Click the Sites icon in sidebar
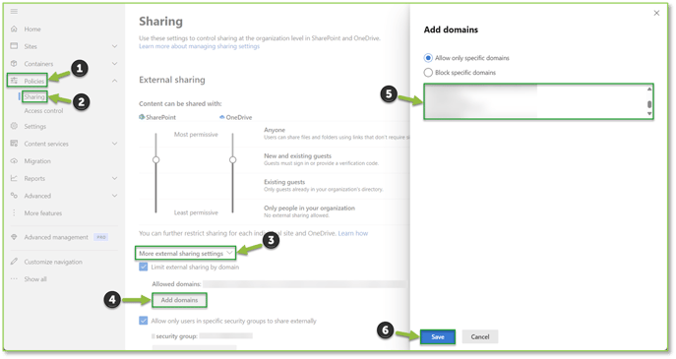This screenshot has height=359, width=676. click(14, 46)
